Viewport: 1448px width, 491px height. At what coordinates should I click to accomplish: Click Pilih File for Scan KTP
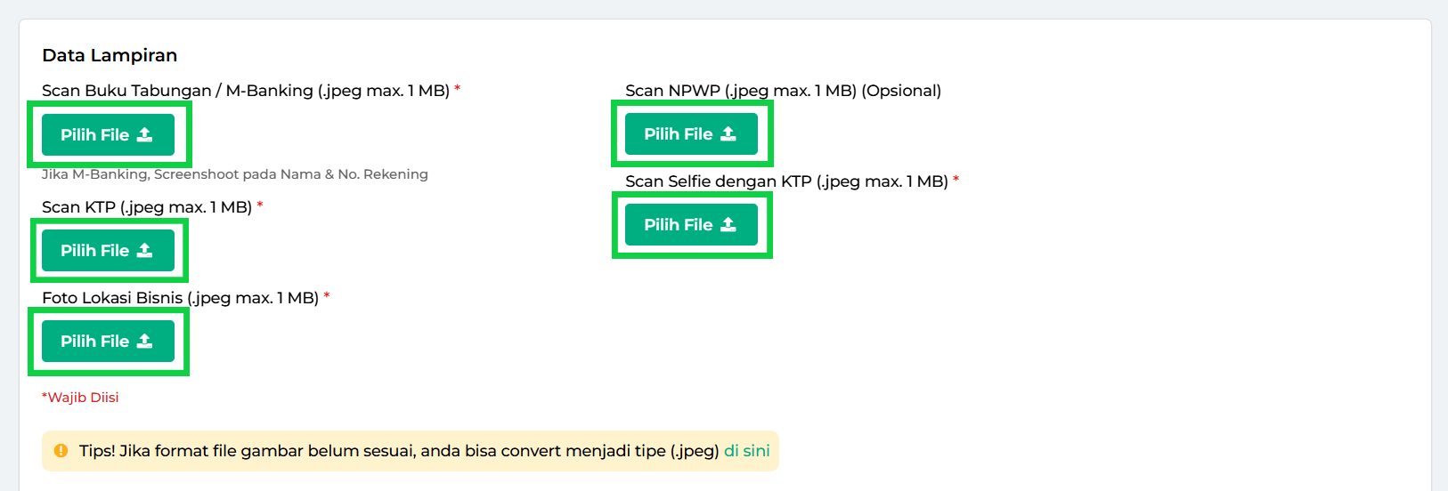pos(108,251)
